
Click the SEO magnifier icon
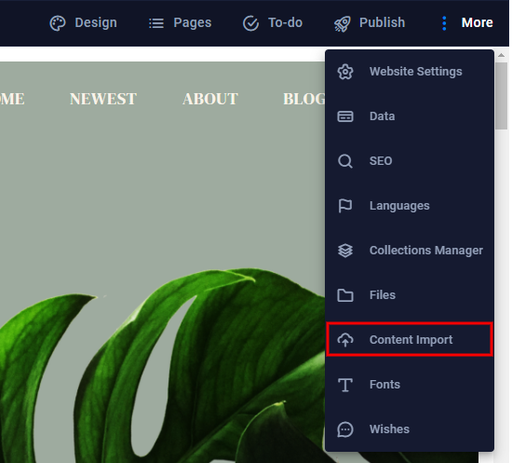click(x=345, y=161)
